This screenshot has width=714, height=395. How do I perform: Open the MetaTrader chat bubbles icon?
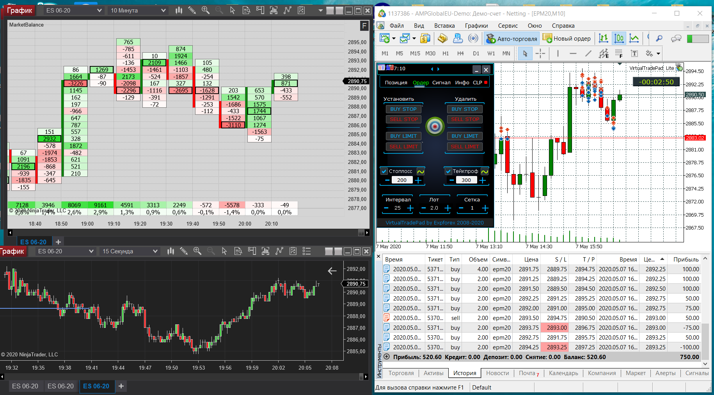676,38
